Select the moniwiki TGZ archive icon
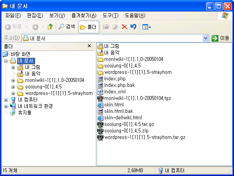This screenshot has height=176, width=234. point(100,98)
